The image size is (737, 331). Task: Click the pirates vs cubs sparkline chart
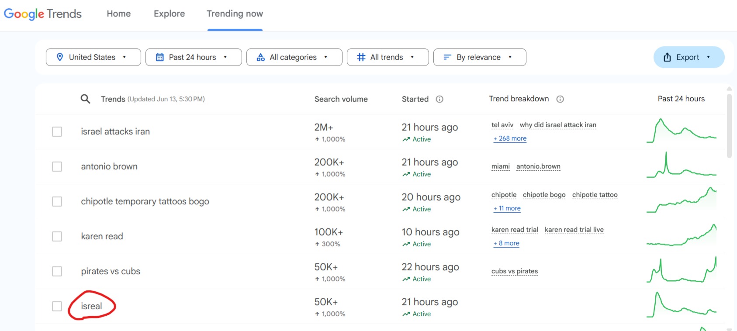point(682,270)
